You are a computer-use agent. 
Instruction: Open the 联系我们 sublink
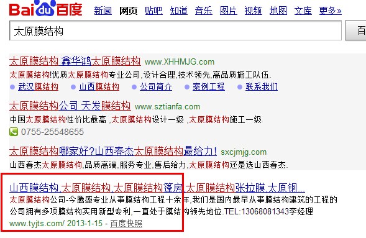[262, 87]
